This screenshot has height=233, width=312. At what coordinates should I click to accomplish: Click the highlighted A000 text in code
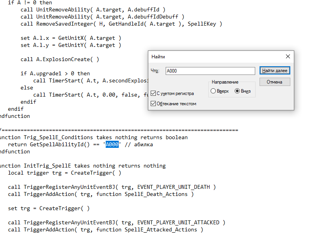click(112, 145)
